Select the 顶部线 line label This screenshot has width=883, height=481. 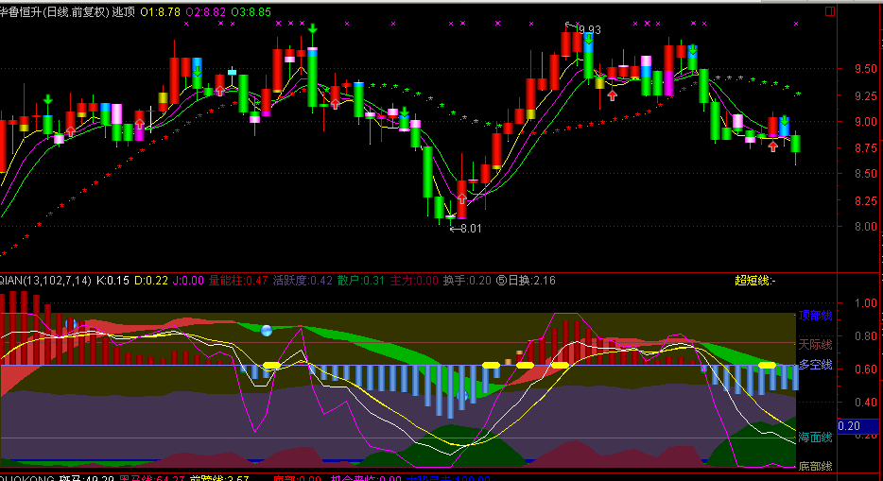click(815, 316)
